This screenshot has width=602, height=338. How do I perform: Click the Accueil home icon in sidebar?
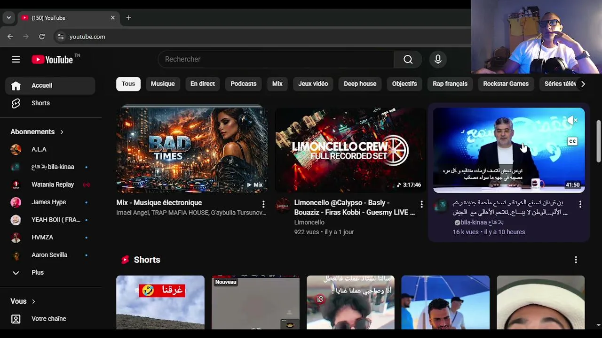coord(16,85)
